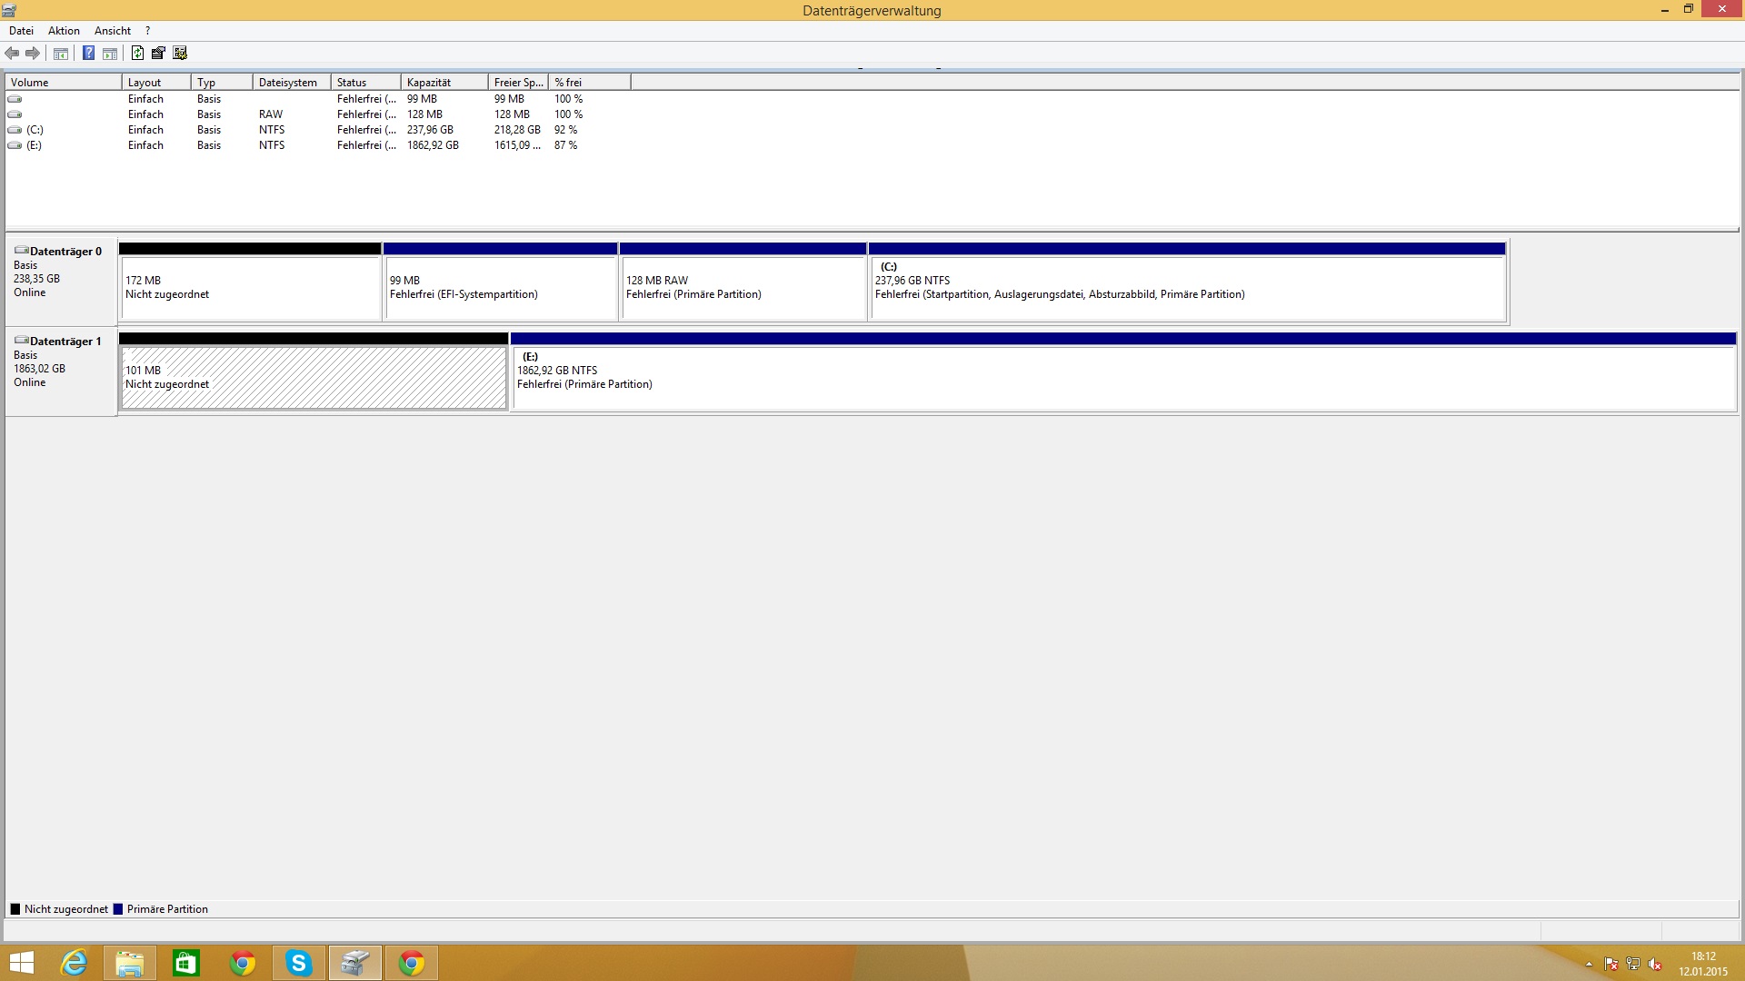This screenshot has height=981, width=1745.
Task: Select the (C:) volume row in list
Action: point(35,130)
